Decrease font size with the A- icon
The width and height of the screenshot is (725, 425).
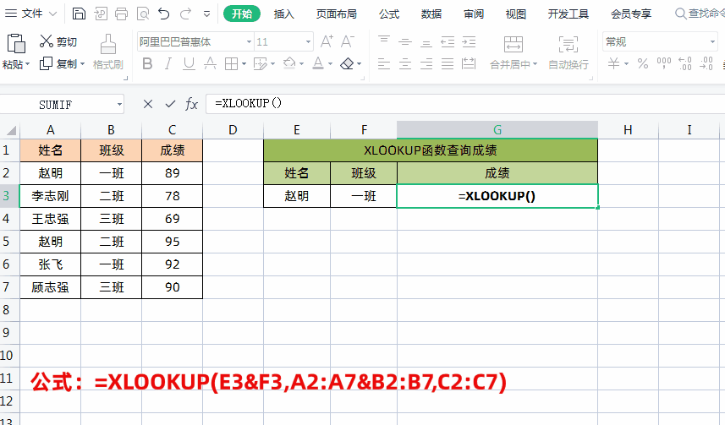(x=347, y=41)
